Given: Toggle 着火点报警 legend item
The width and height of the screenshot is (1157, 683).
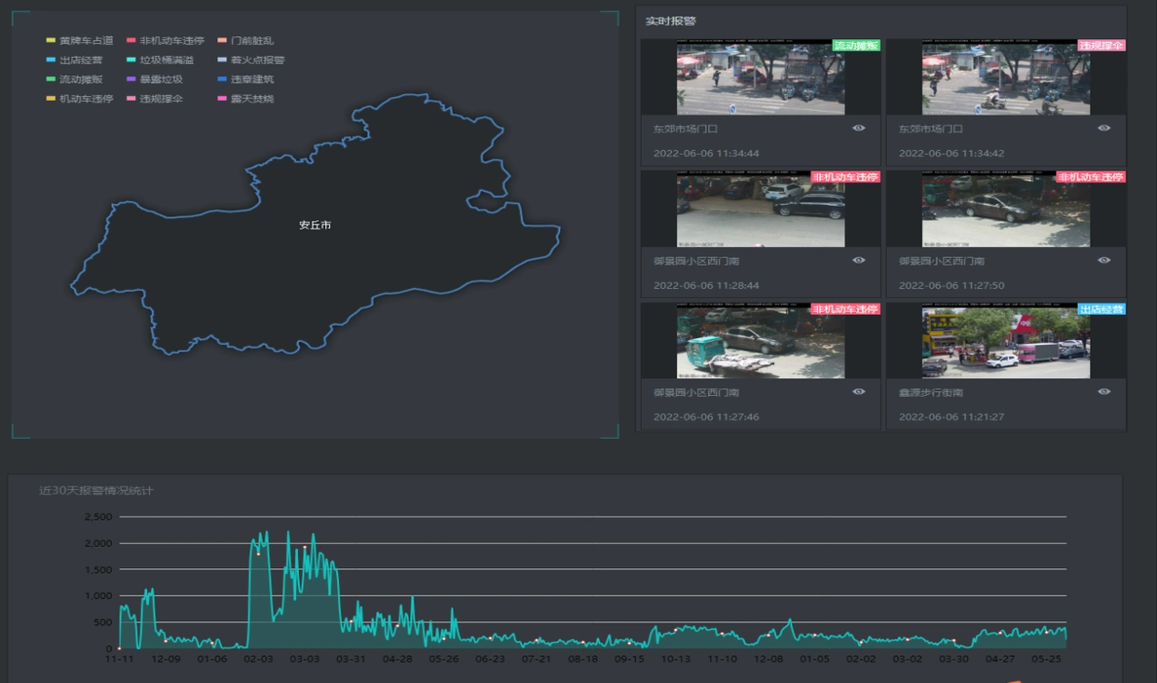Looking at the screenshot, I should point(257,61).
